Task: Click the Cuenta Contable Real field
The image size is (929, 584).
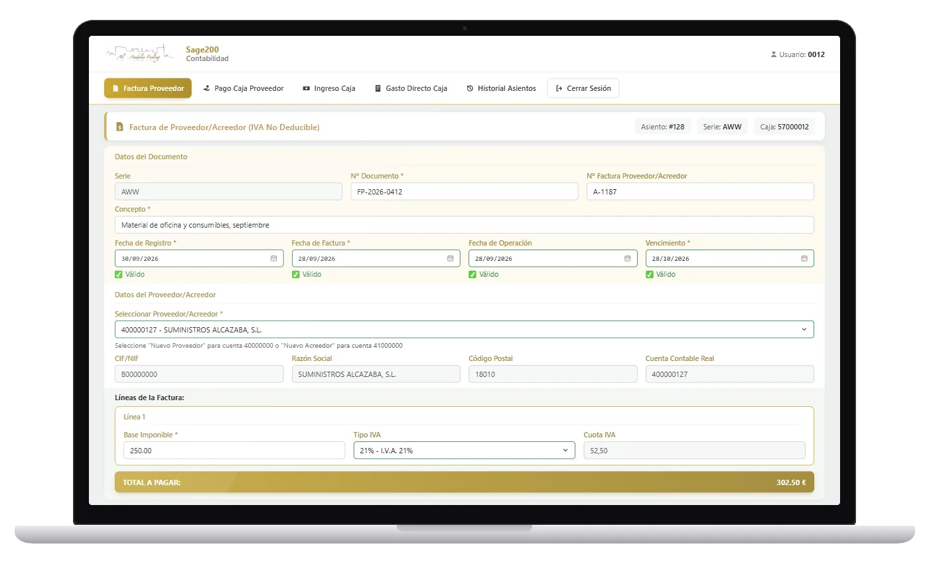Action: click(730, 374)
